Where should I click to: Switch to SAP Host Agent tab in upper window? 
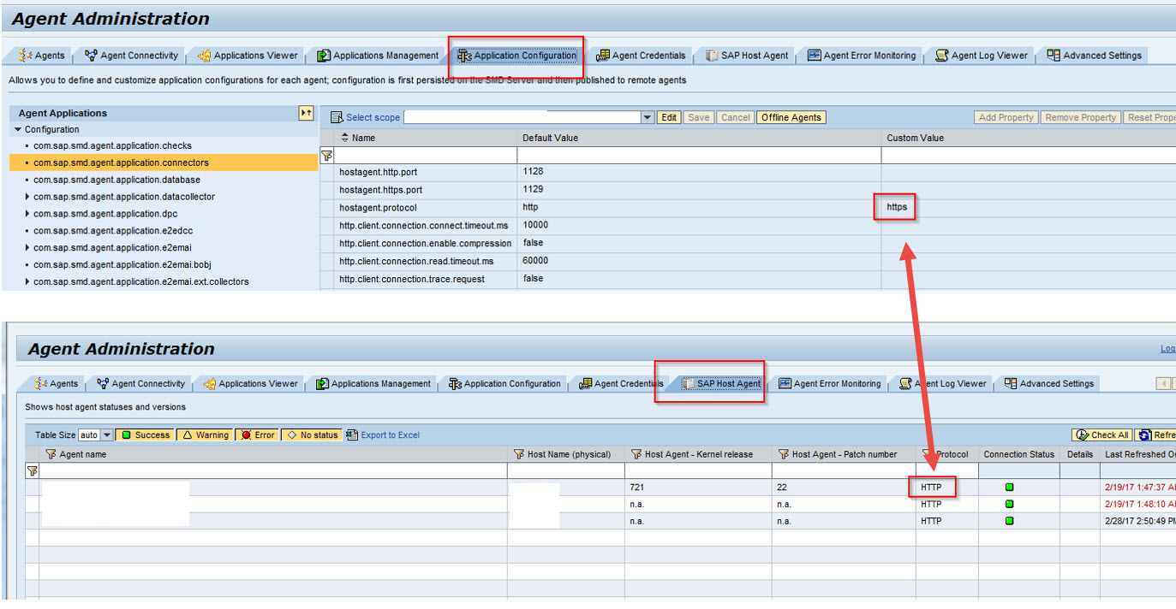(746, 56)
